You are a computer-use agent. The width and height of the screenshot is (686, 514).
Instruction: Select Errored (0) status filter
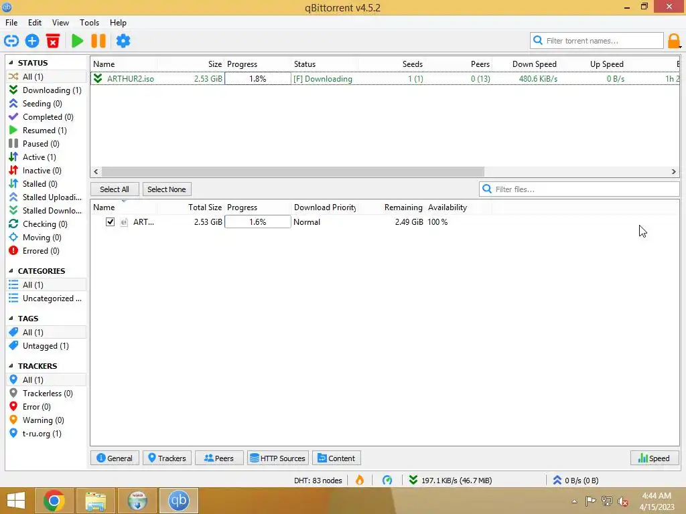pos(46,251)
